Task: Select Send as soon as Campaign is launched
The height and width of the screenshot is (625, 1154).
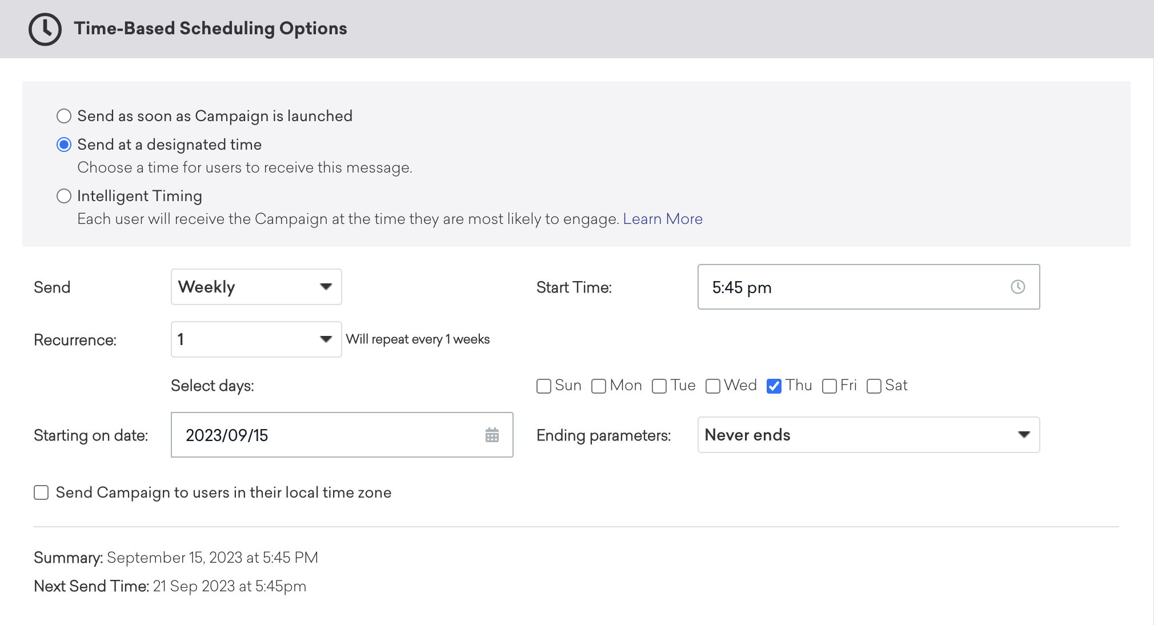Action: (x=64, y=116)
